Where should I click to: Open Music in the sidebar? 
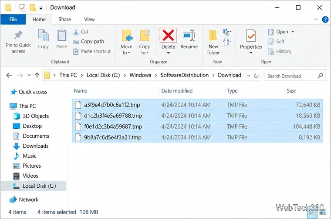25,156
